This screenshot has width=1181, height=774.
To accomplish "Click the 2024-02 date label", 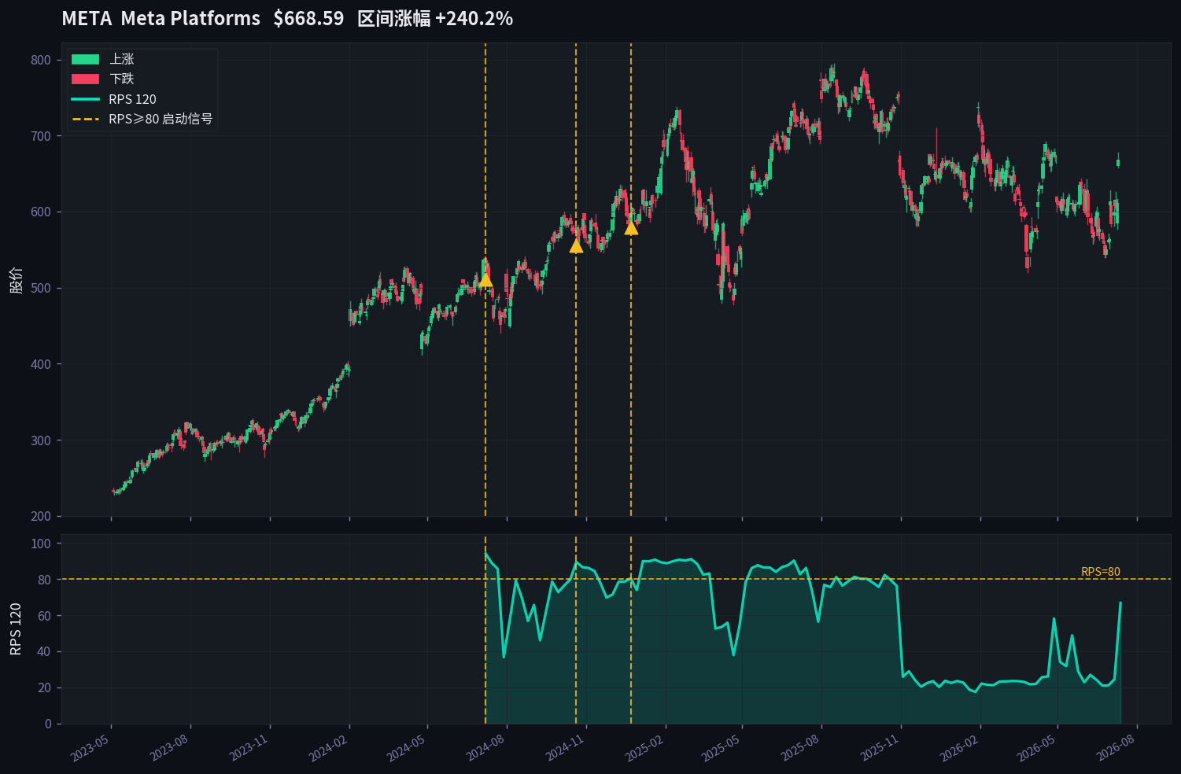I will click(x=328, y=748).
